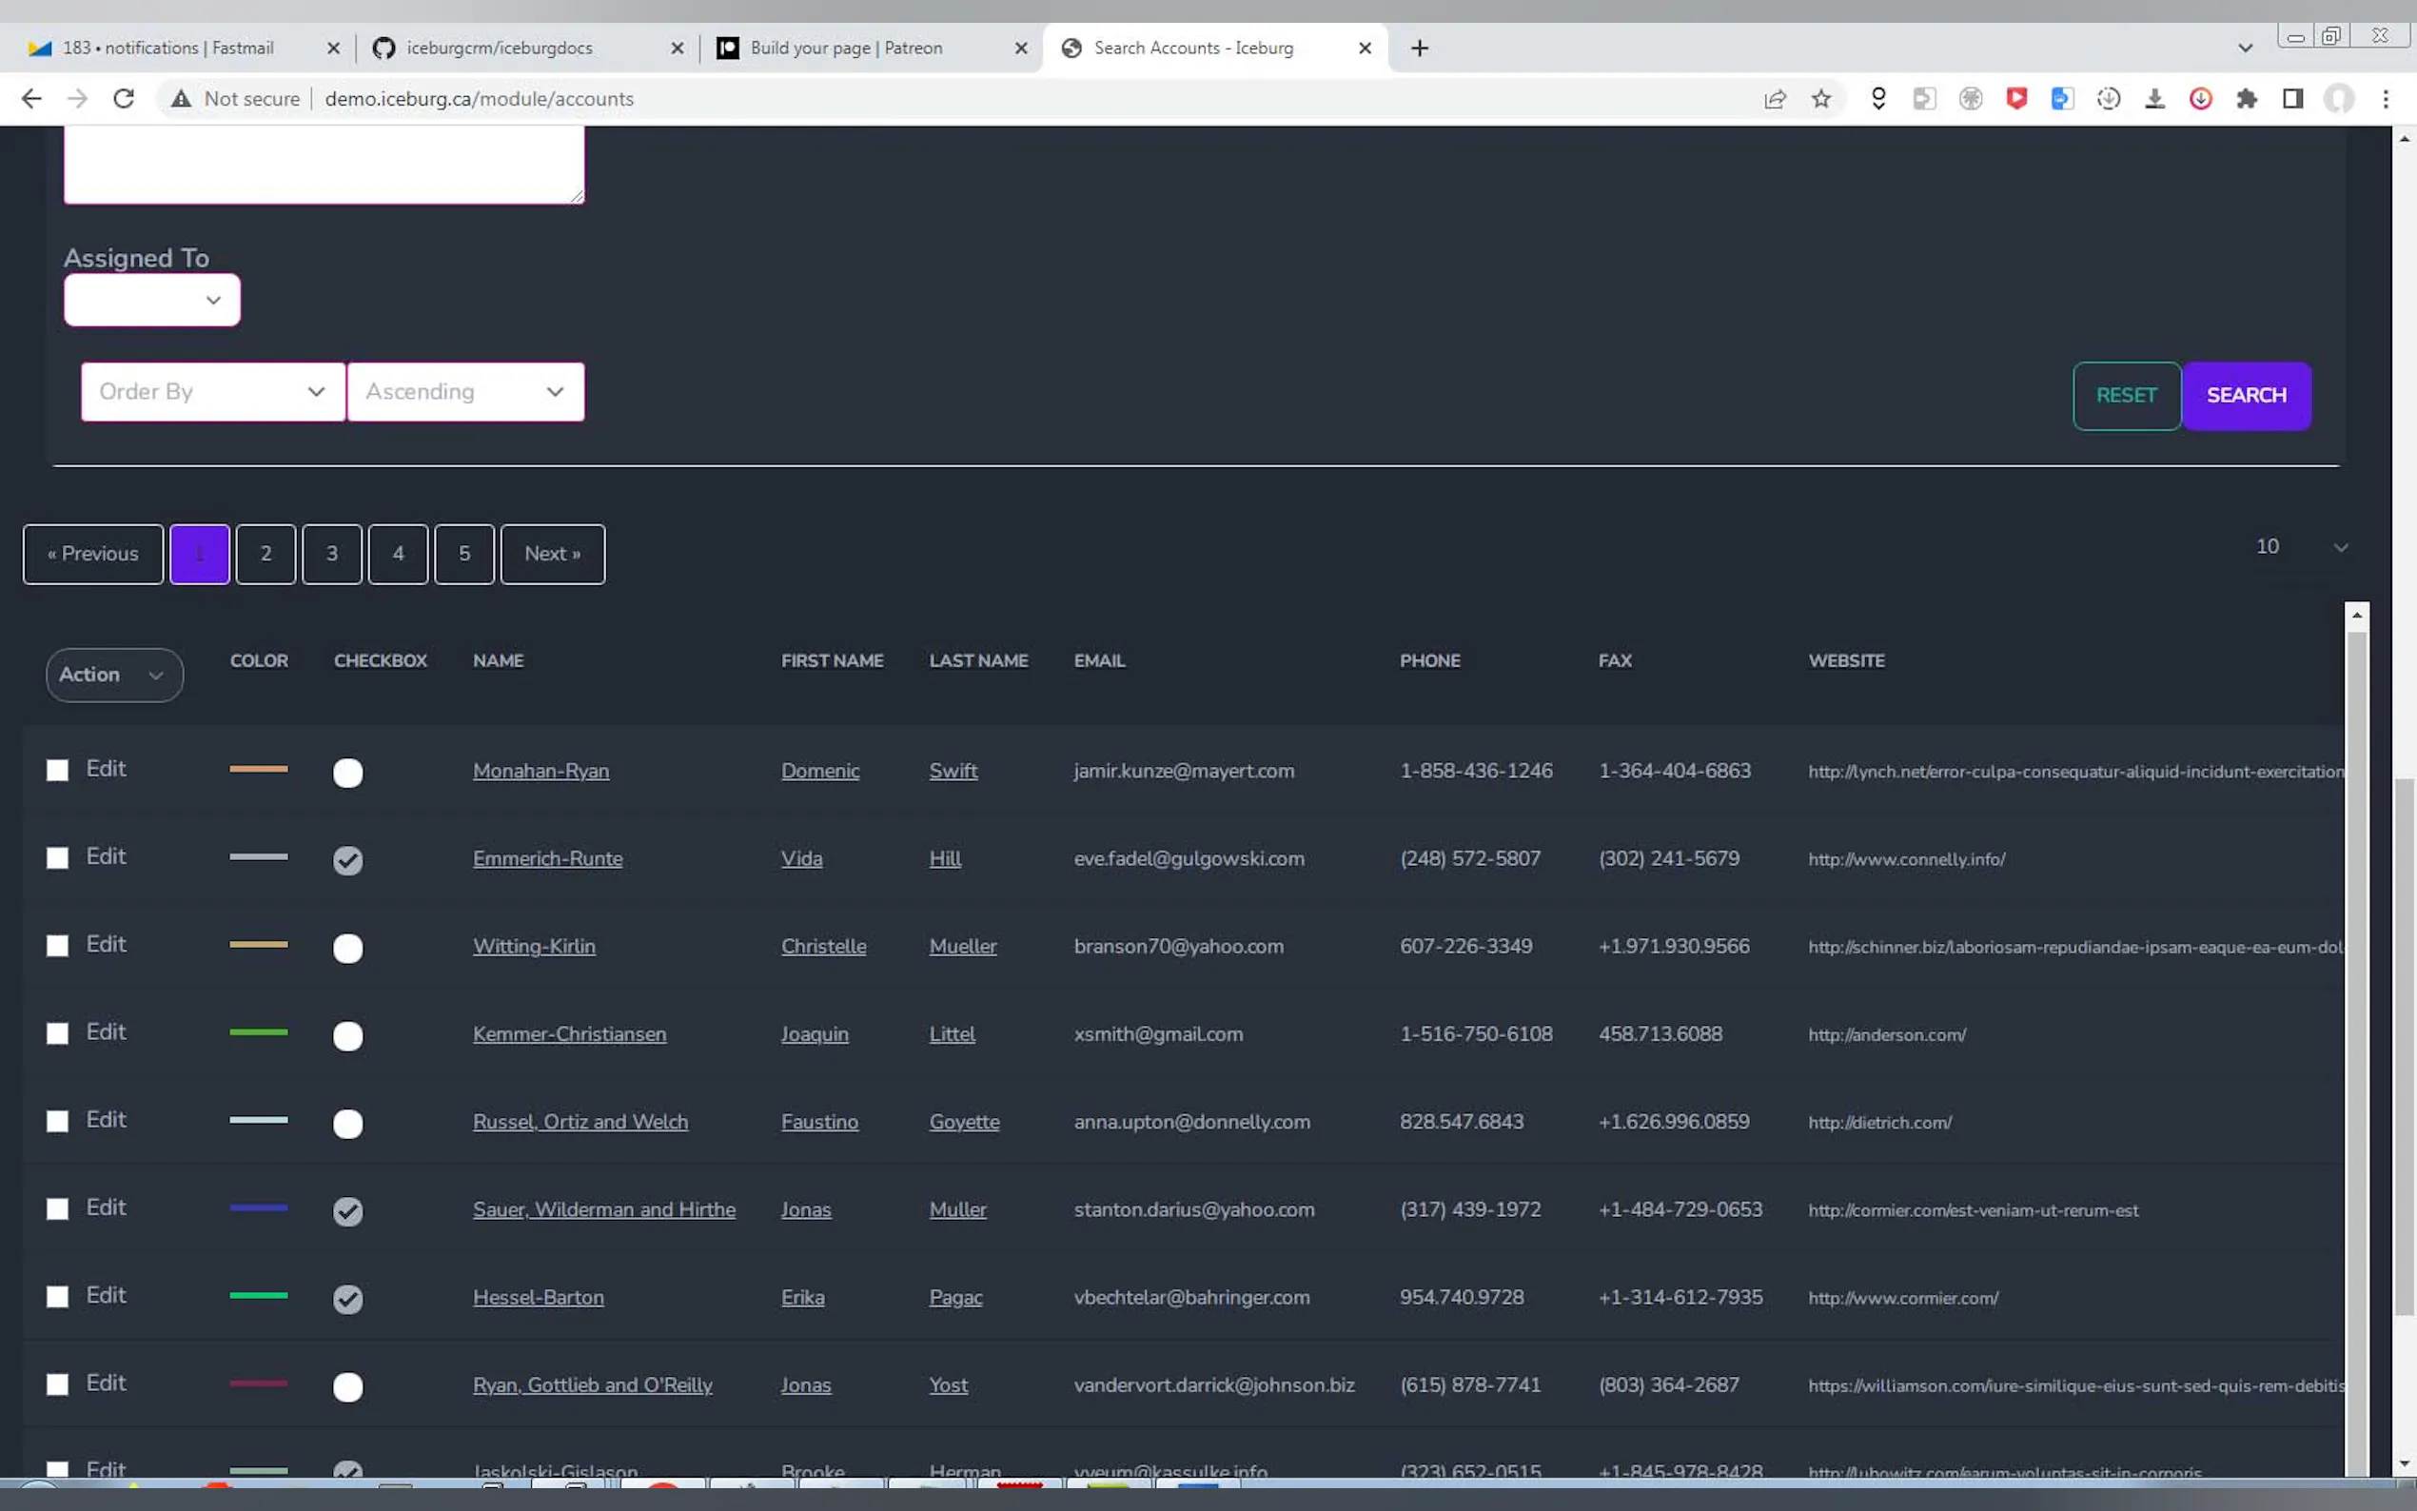Image resolution: width=2417 pixels, height=1511 pixels.
Task: Open the Sauer, Wilderman and Hirthe account link
Action: [x=603, y=1209]
